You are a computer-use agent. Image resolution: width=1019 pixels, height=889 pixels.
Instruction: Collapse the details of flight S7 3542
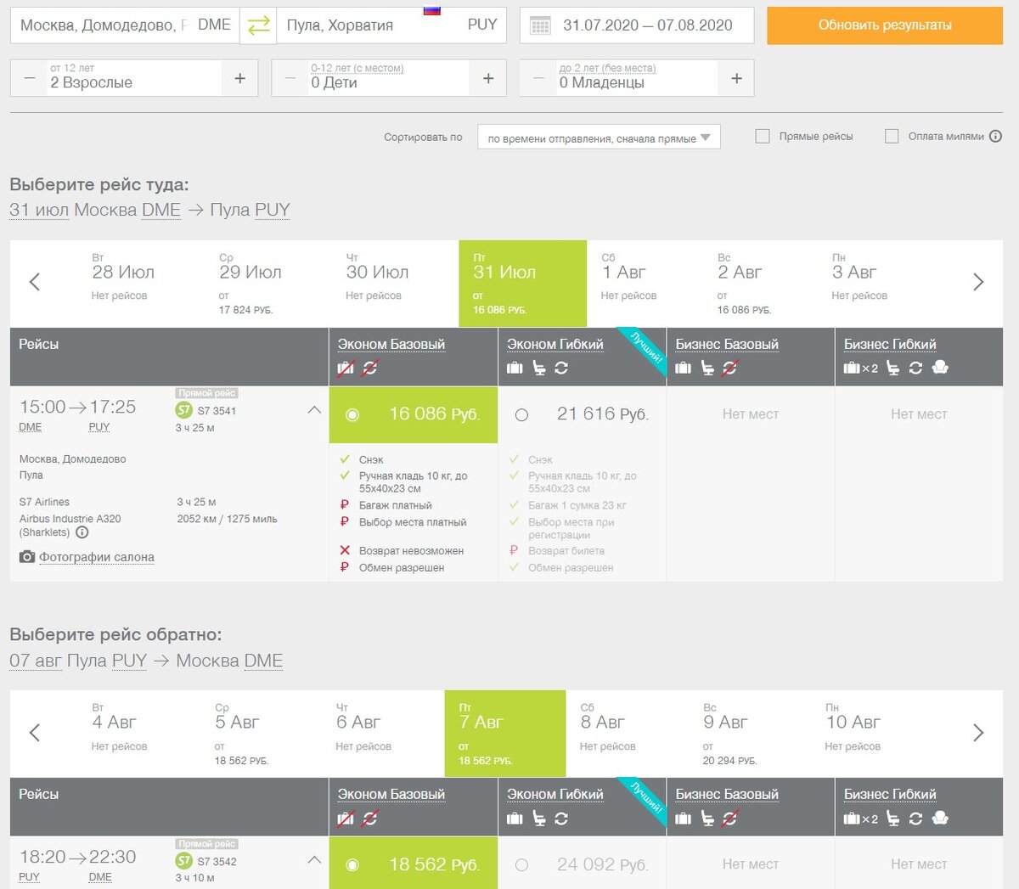[x=314, y=860]
